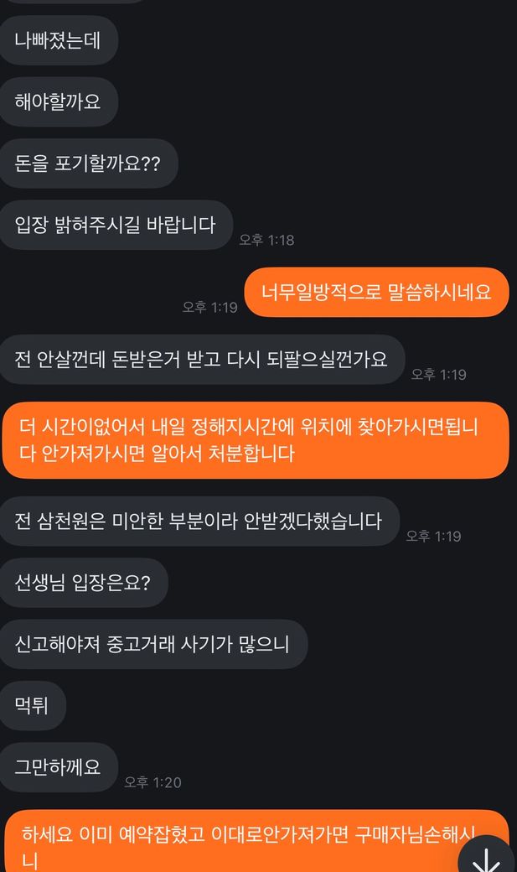The height and width of the screenshot is (872, 517).
Task: Select the message bubble '나빠졌는데'
Action: pyautogui.click(x=59, y=40)
